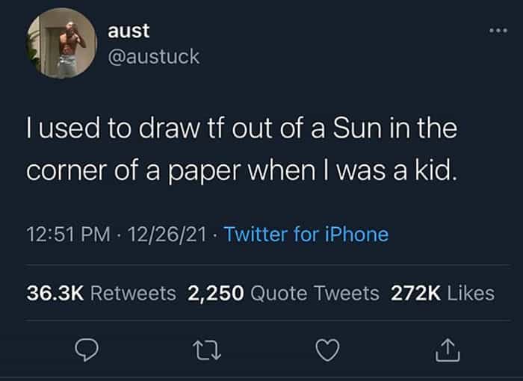Image resolution: width=523 pixels, height=381 pixels.
Task: Select the 12/26/21 date text
Action: pyautogui.click(x=167, y=235)
